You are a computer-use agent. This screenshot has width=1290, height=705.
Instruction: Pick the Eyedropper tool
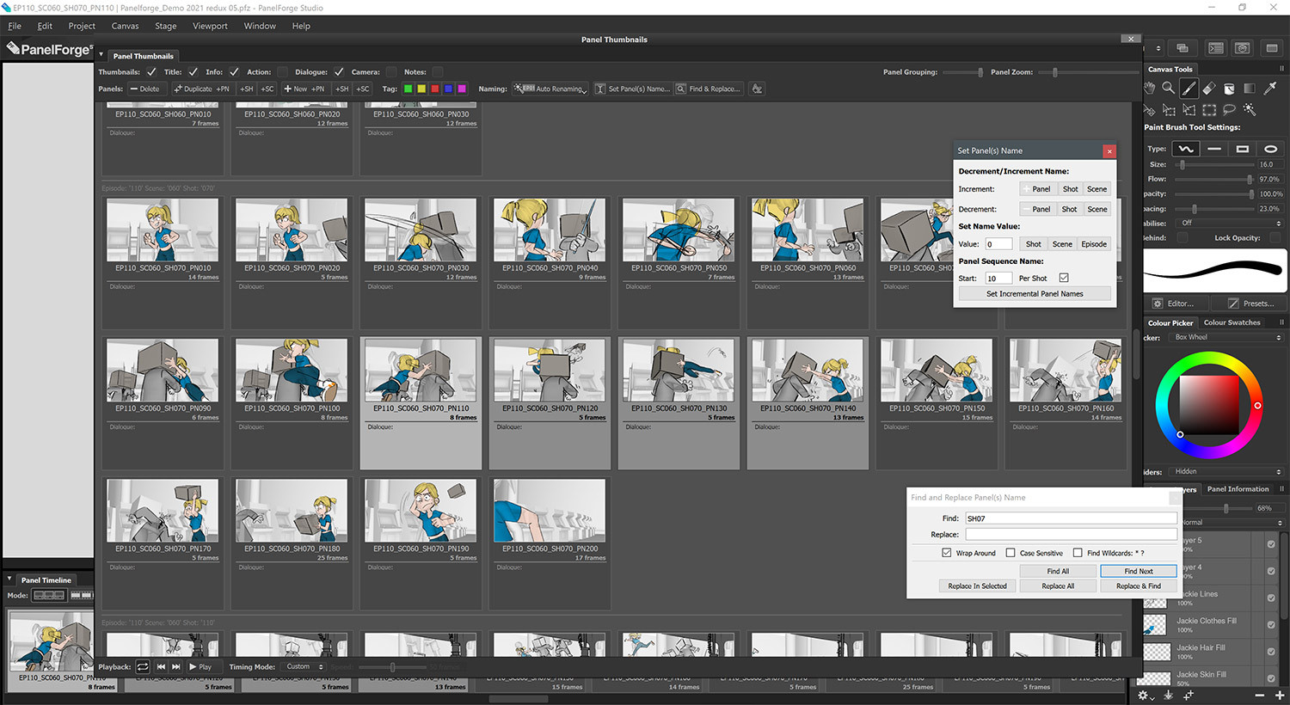click(1269, 88)
